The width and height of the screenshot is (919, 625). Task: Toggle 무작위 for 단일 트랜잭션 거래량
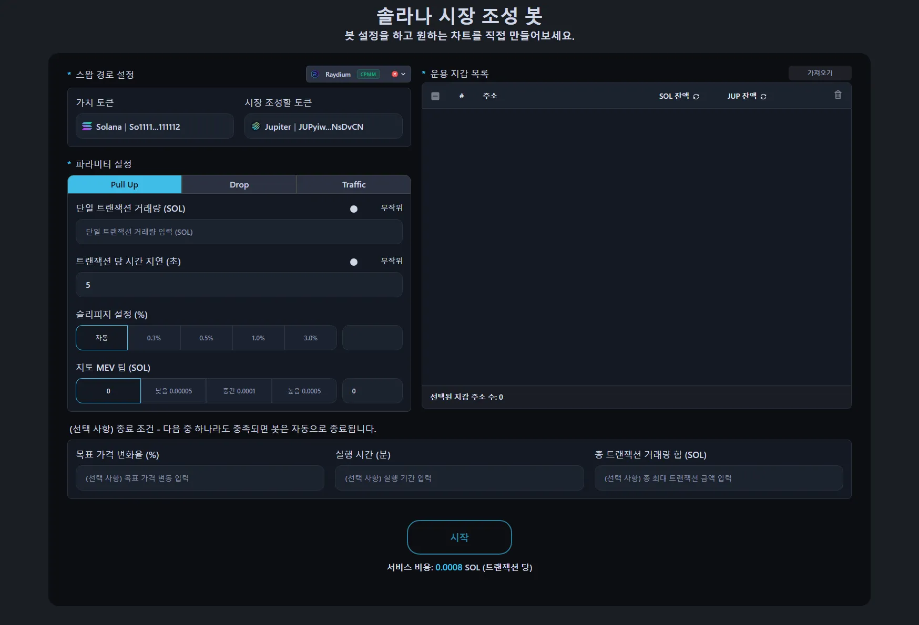pyautogui.click(x=354, y=209)
